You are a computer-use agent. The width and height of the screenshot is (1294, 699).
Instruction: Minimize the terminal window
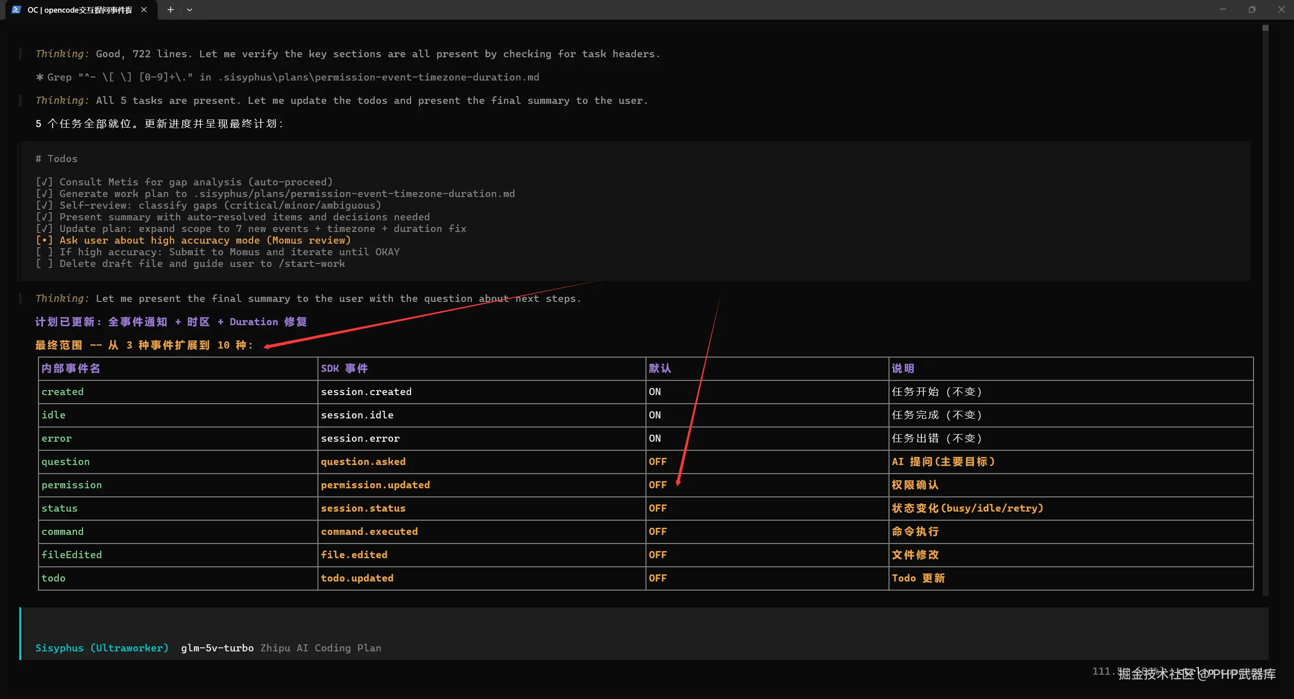pos(1223,10)
